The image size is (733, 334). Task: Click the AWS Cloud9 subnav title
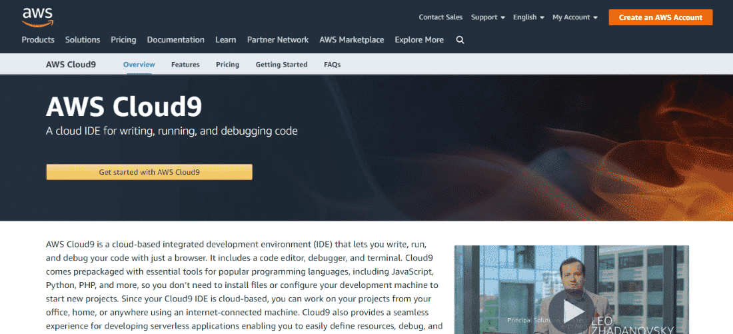(71, 65)
